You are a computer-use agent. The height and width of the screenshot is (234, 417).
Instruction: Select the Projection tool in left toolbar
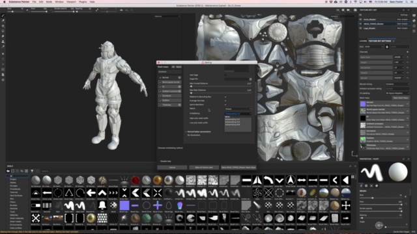(3, 26)
